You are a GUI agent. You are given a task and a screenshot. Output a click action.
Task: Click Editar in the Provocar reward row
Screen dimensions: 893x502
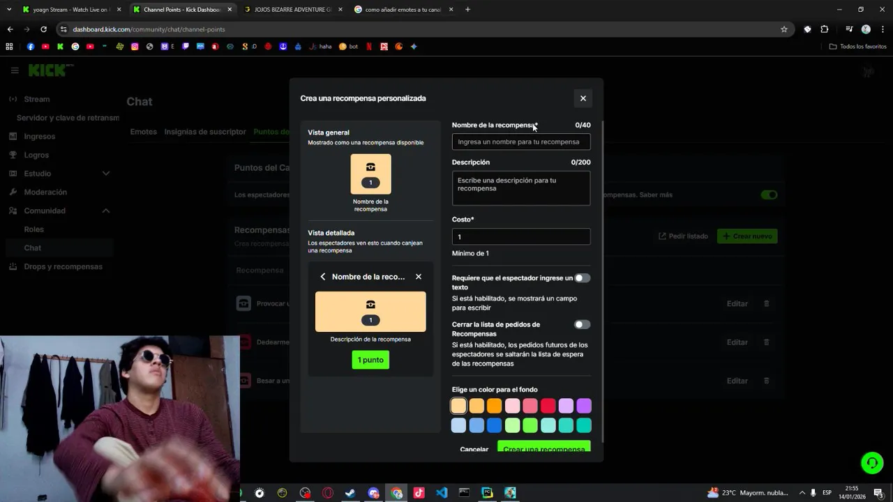737,304
